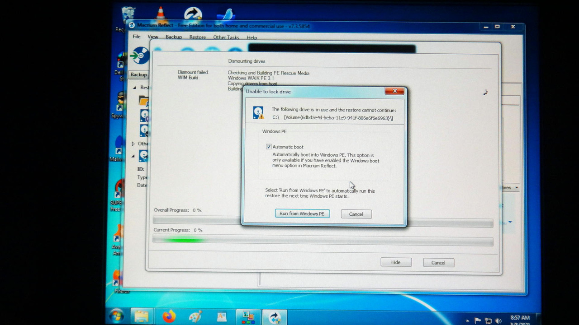579x325 pixels.
Task: Click the network tray icon
Action: [x=489, y=321]
